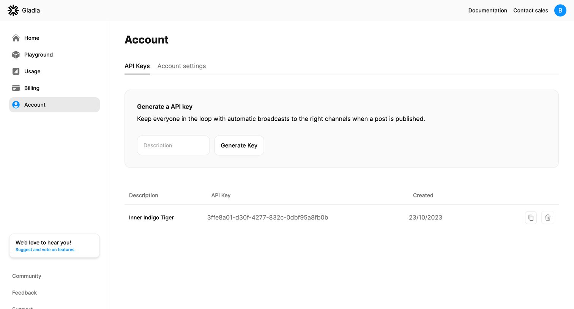Click the Billing card icon
Screen dimensions: 574x309
pos(16,88)
